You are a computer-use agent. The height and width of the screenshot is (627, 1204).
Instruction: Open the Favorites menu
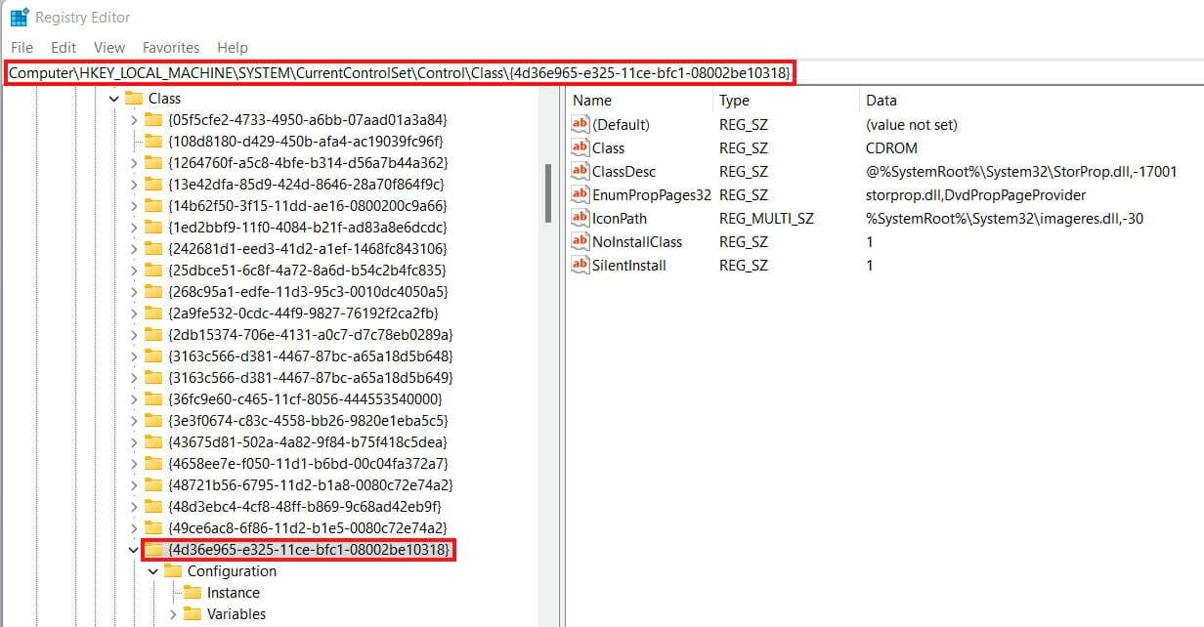(171, 47)
